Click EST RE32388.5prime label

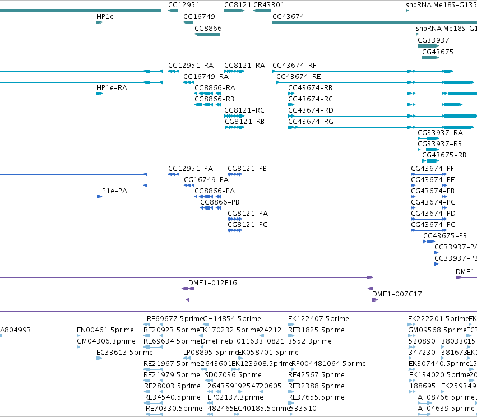316,386
